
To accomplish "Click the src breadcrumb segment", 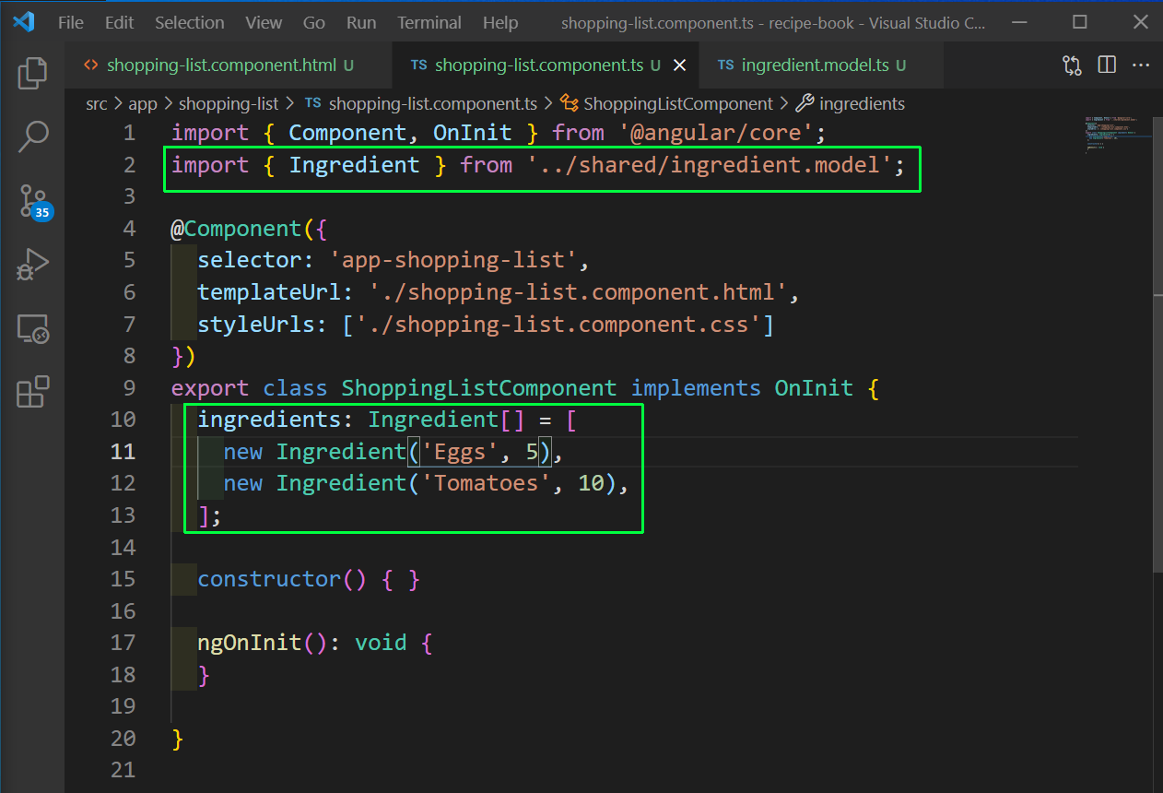I will 97,104.
